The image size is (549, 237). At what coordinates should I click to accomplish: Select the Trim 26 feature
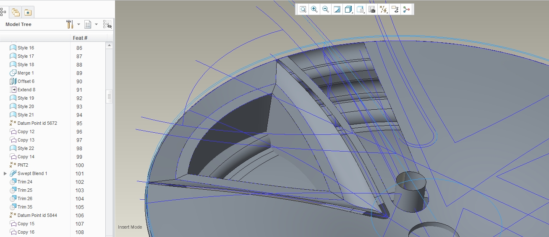[25, 198]
